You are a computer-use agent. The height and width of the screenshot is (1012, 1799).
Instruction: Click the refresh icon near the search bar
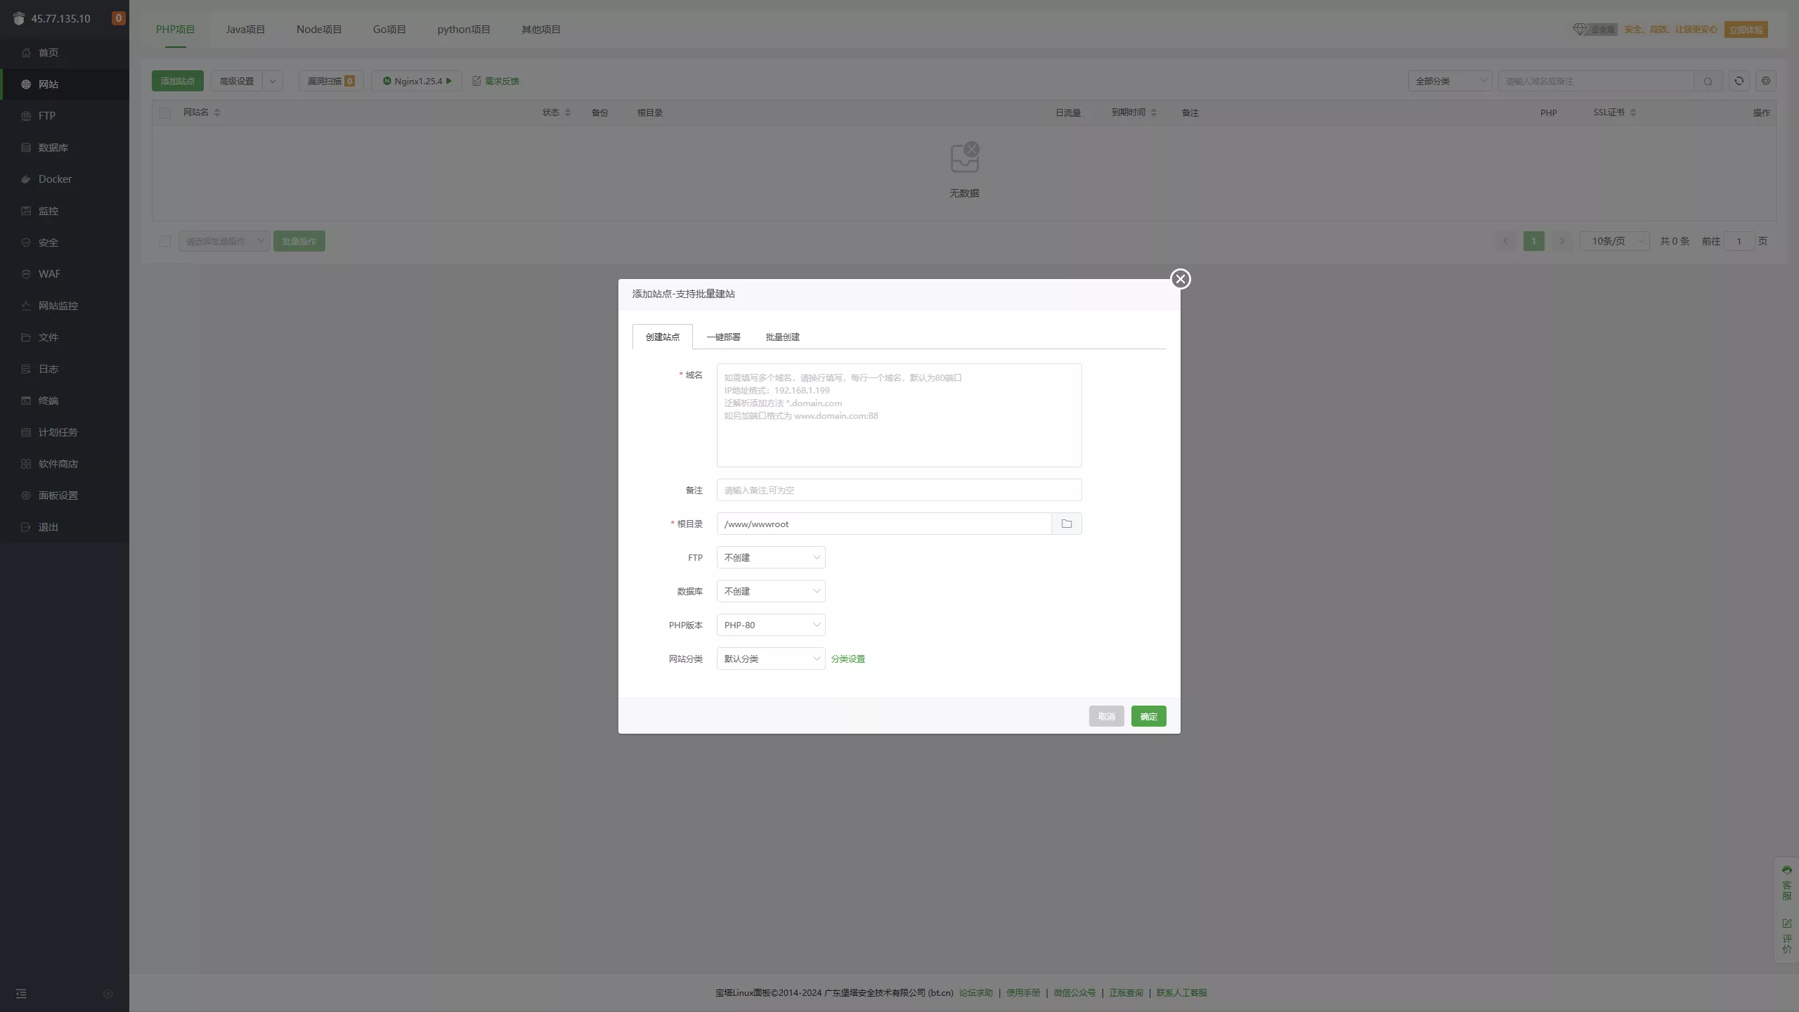point(1738,81)
